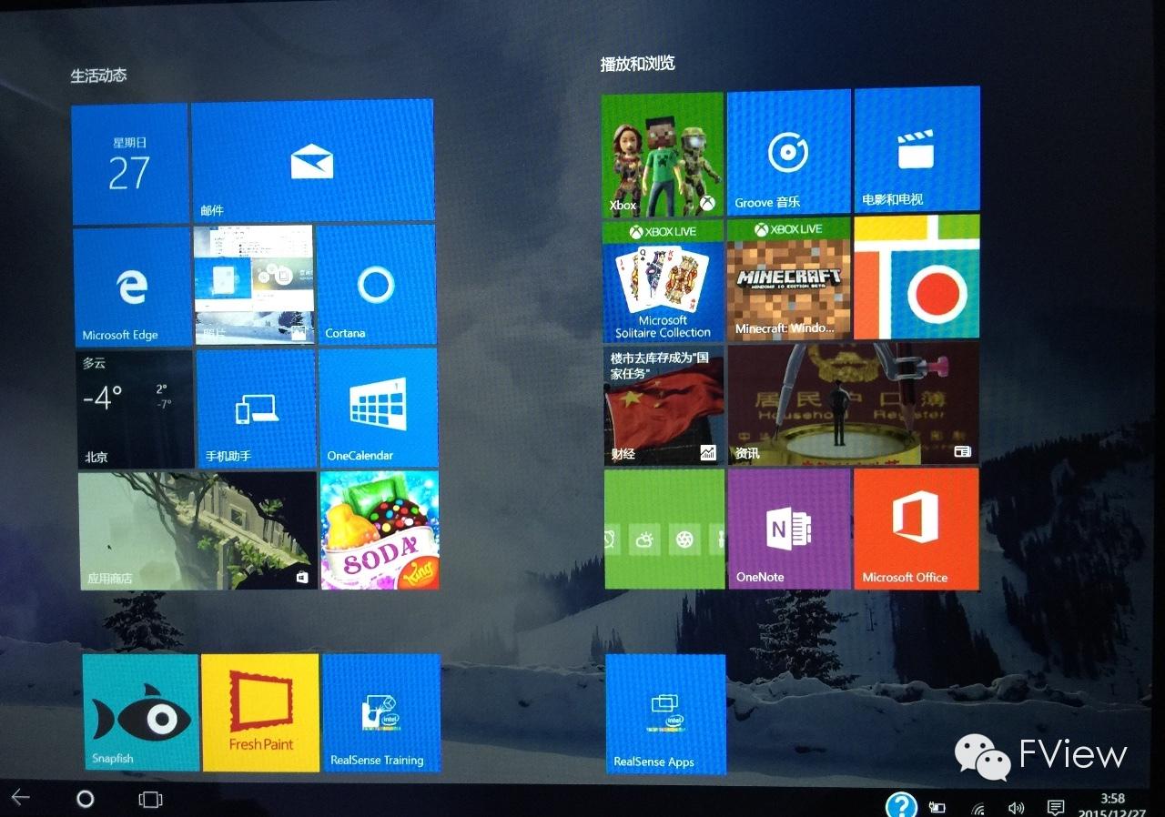Launch the 手机助手 phone companion tile

tap(256, 408)
